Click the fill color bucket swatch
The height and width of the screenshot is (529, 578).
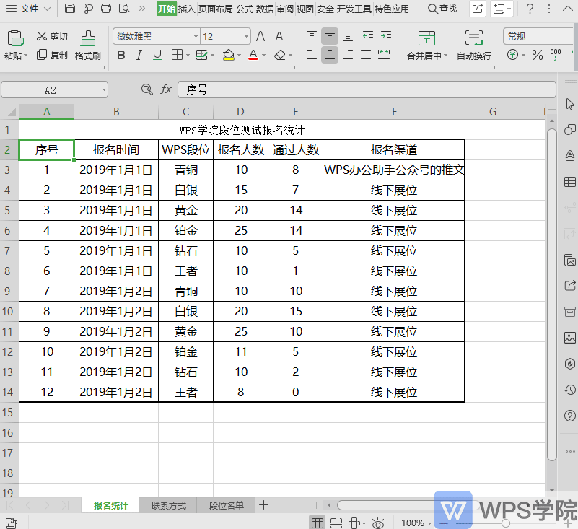(229, 56)
